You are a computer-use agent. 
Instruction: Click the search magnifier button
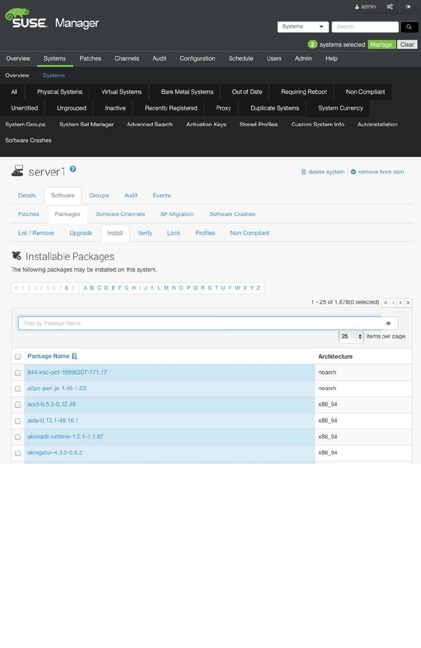pos(409,27)
